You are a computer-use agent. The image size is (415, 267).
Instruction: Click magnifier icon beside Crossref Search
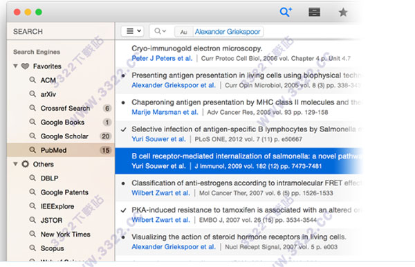[x=33, y=108]
